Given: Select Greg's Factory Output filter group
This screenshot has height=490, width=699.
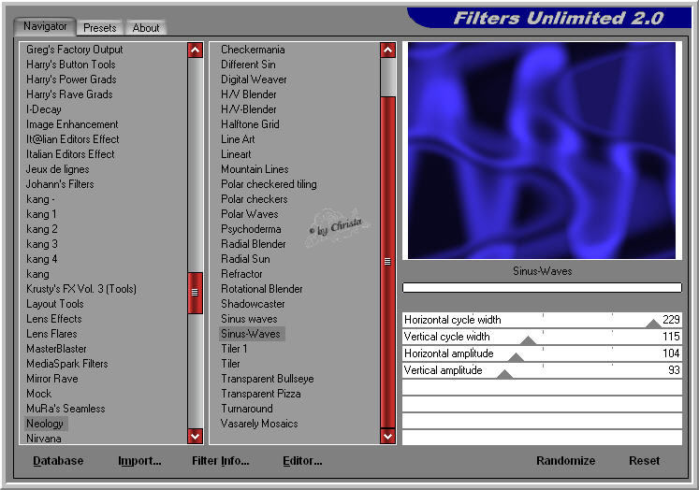Looking at the screenshot, I should [x=75, y=50].
